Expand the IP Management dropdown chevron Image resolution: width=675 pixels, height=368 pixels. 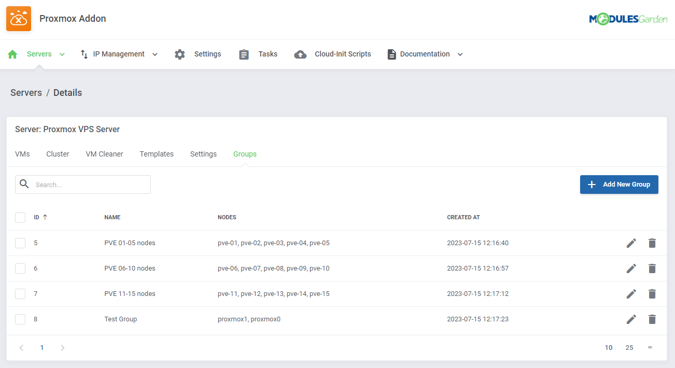(154, 54)
